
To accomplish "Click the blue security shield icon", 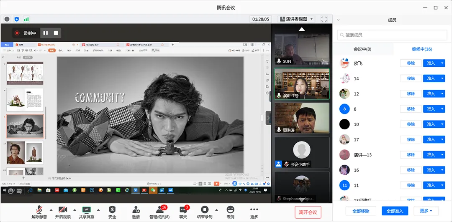I will tap(17, 19).
